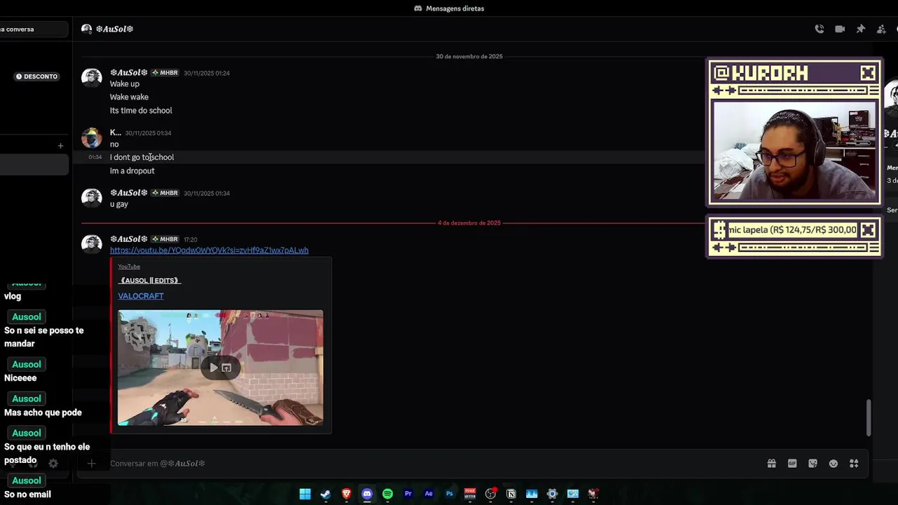The image size is (898, 505).
Task: Open the emoji picker
Action: (x=833, y=464)
